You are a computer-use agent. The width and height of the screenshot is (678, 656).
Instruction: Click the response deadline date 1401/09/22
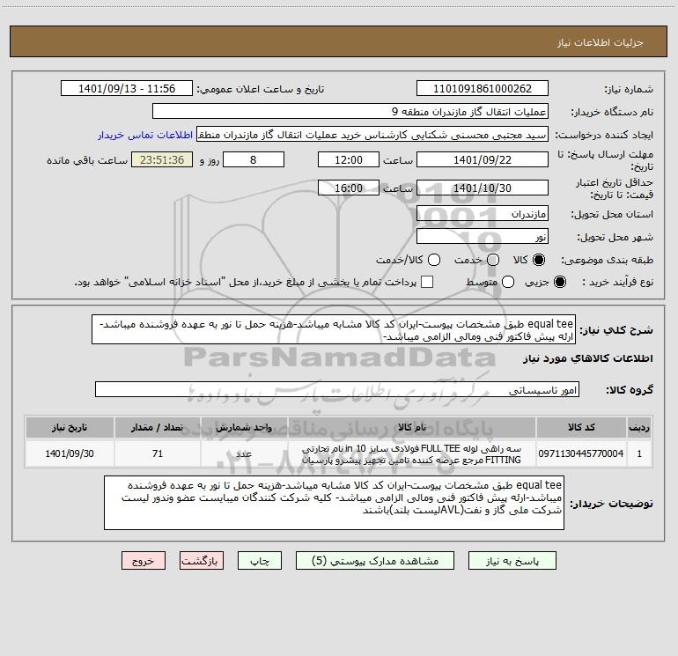(483, 159)
